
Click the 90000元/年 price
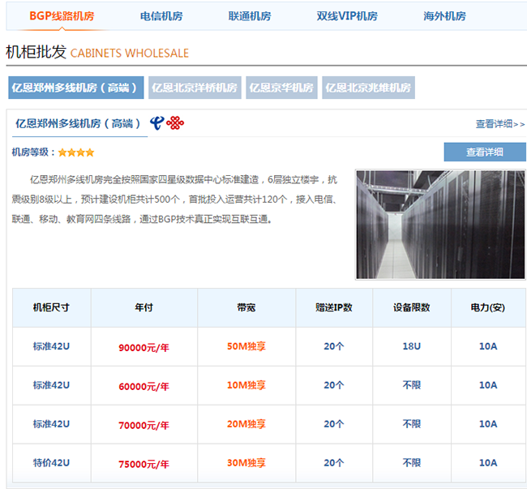pyautogui.click(x=144, y=347)
